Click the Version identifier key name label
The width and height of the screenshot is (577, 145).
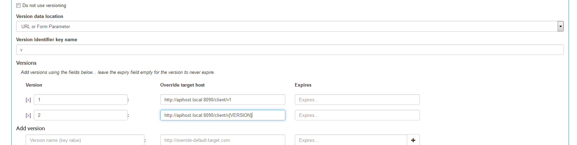point(47,40)
